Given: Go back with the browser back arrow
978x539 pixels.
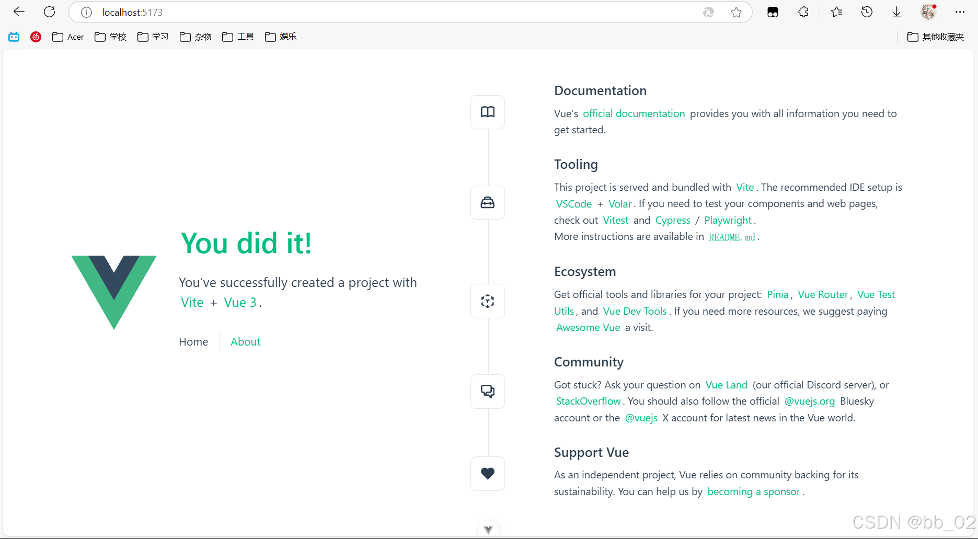Looking at the screenshot, I should (19, 12).
